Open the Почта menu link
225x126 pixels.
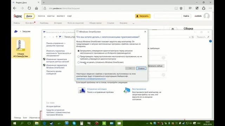pyautogui.click(x=41, y=16)
